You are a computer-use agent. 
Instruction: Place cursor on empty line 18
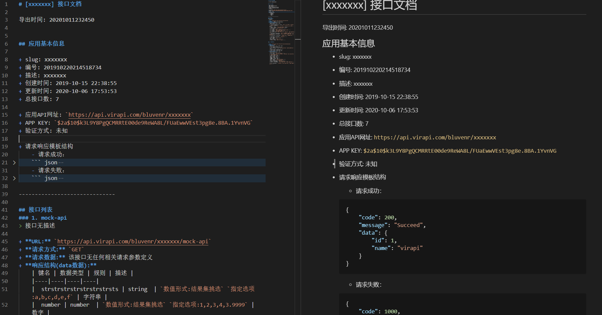(x=142, y=139)
